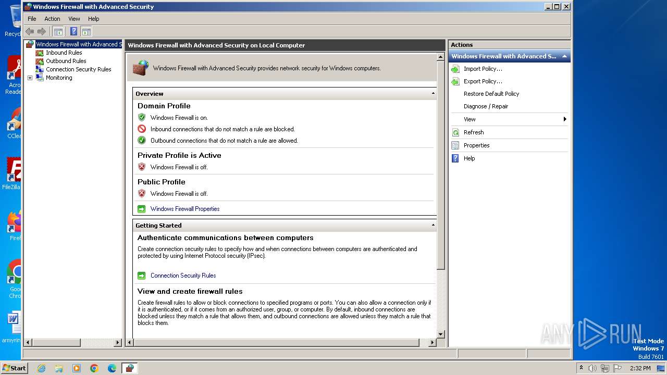
Task: Click the vertical scrollbar down arrow in center pane
Action: (440, 334)
